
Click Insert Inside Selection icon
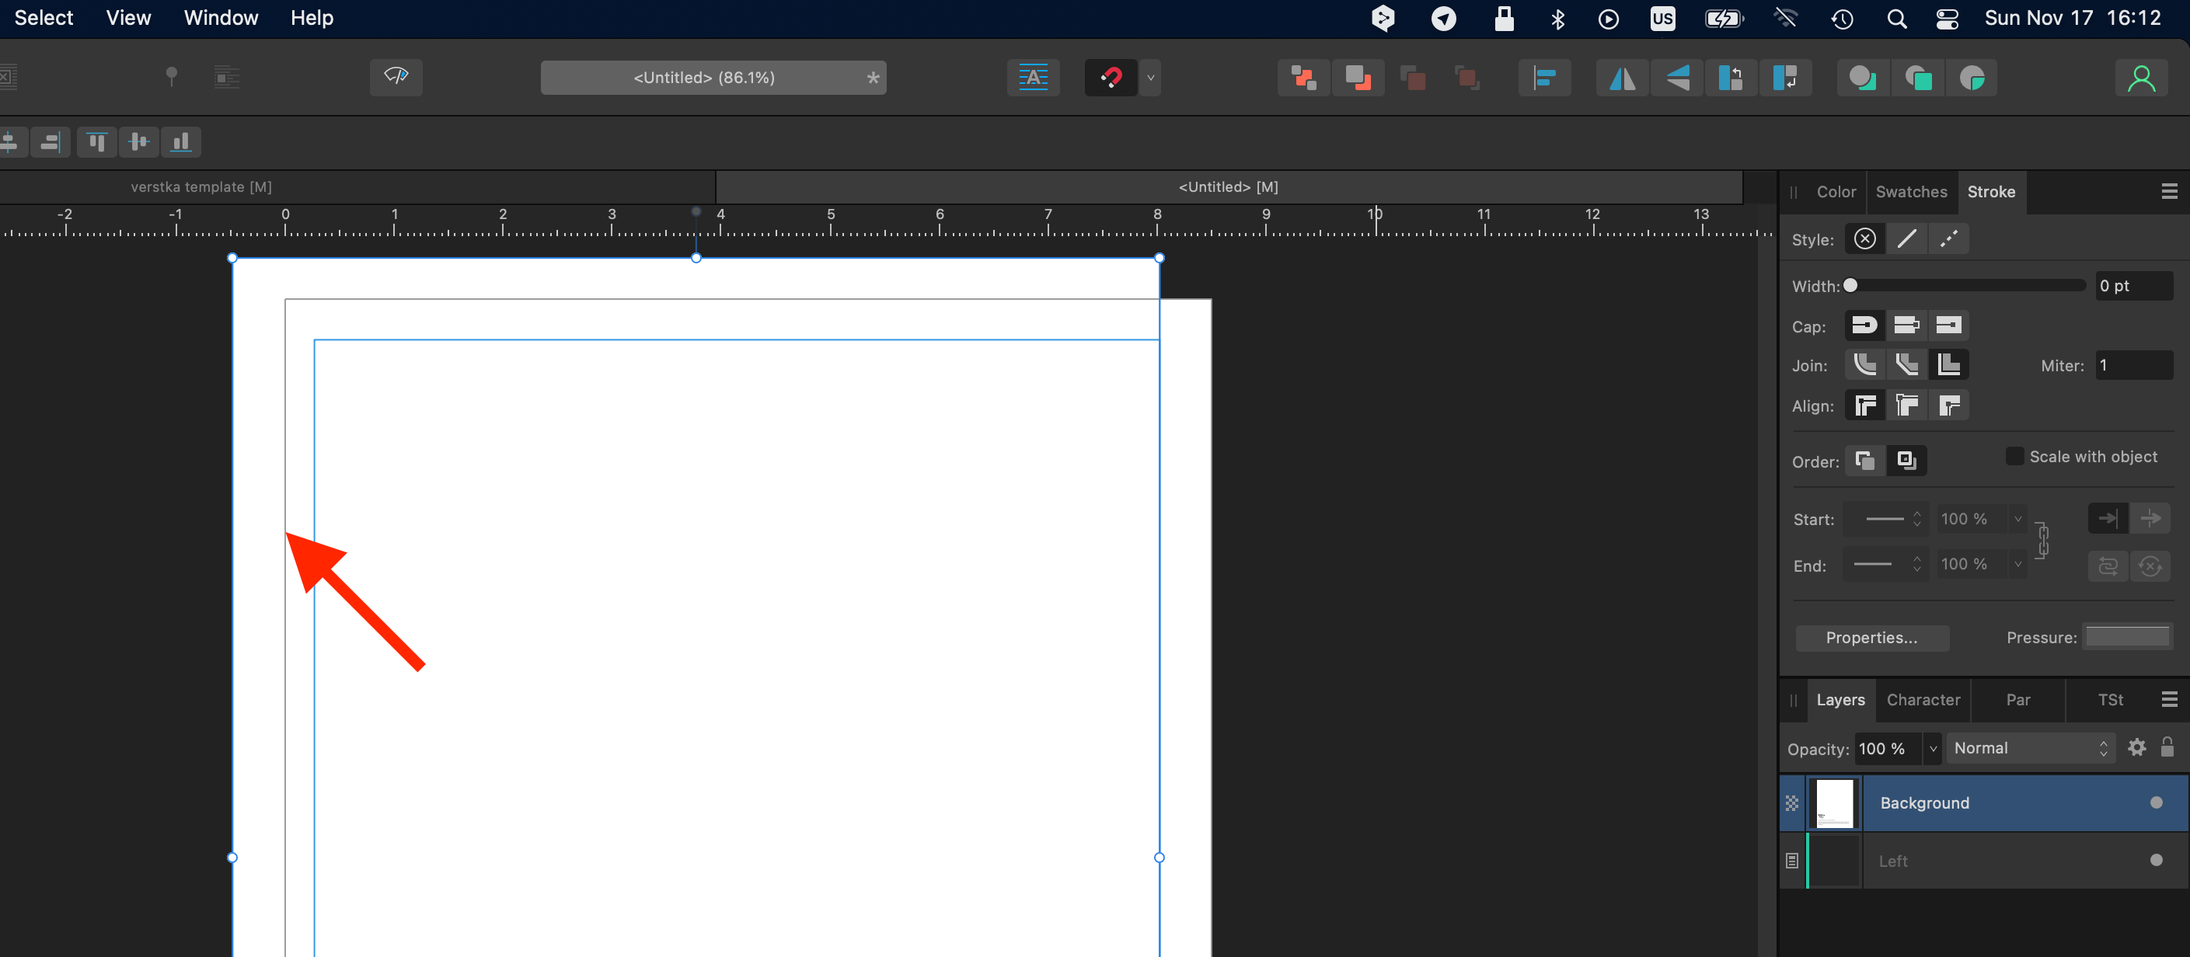coord(1972,78)
